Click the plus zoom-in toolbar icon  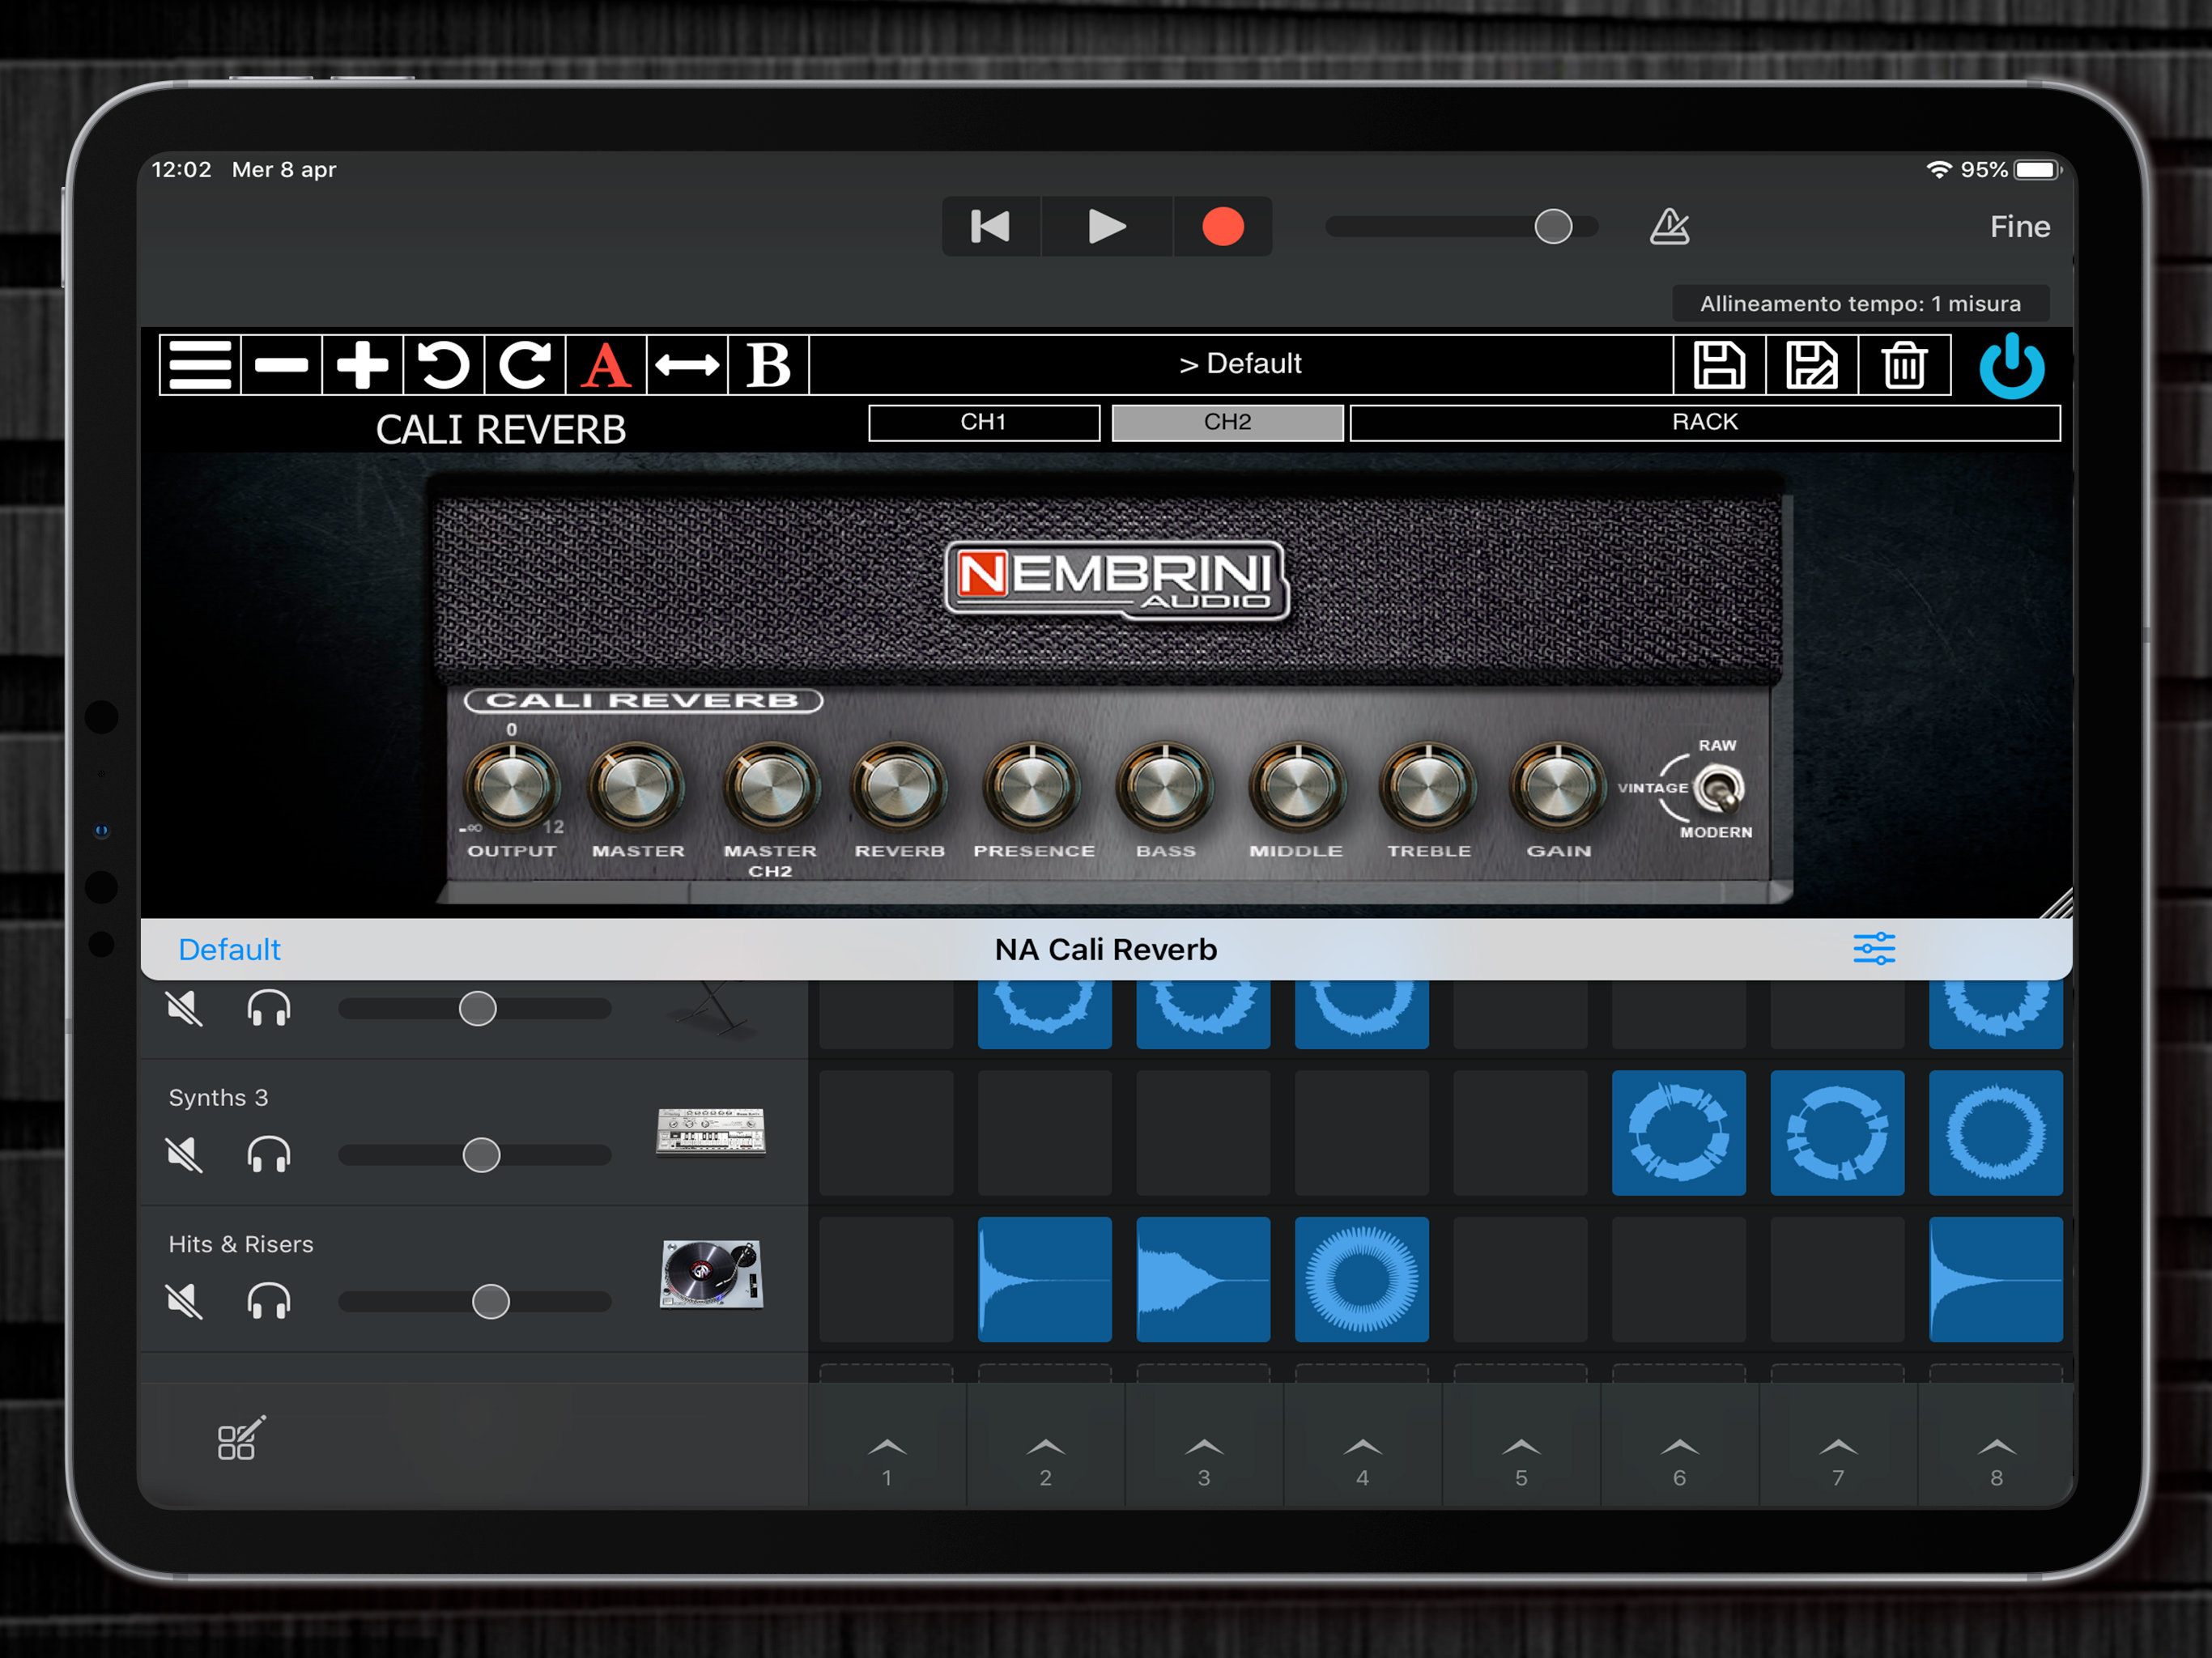(x=362, y=365)
